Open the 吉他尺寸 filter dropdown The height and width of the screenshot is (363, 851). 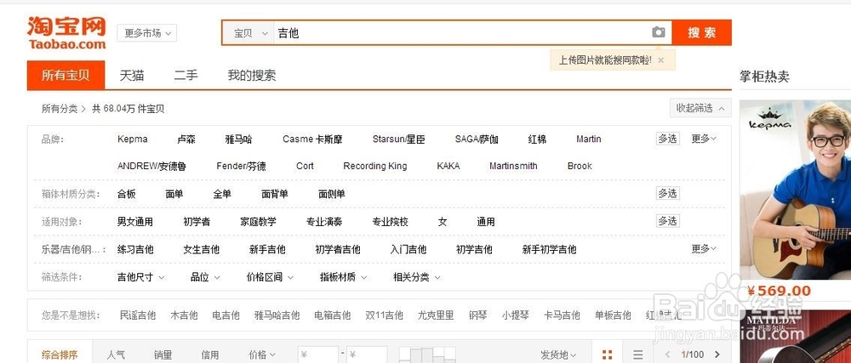pyautogui.click(x=140, y=277)
